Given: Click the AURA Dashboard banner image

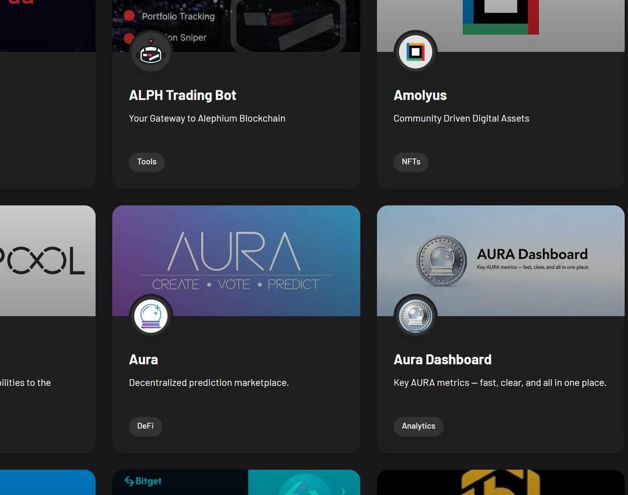Looking at the screenshot, I should coord(501,261).
